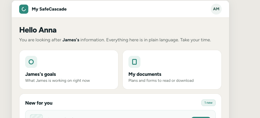260x118 pixels.
Task: Open the My documents card
Action: click(x=172, y=70)
